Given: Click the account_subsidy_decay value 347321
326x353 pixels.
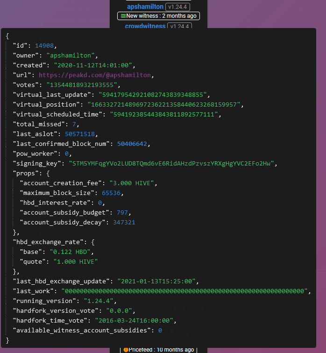Looking at the screenshot, I should coord(124,223).
